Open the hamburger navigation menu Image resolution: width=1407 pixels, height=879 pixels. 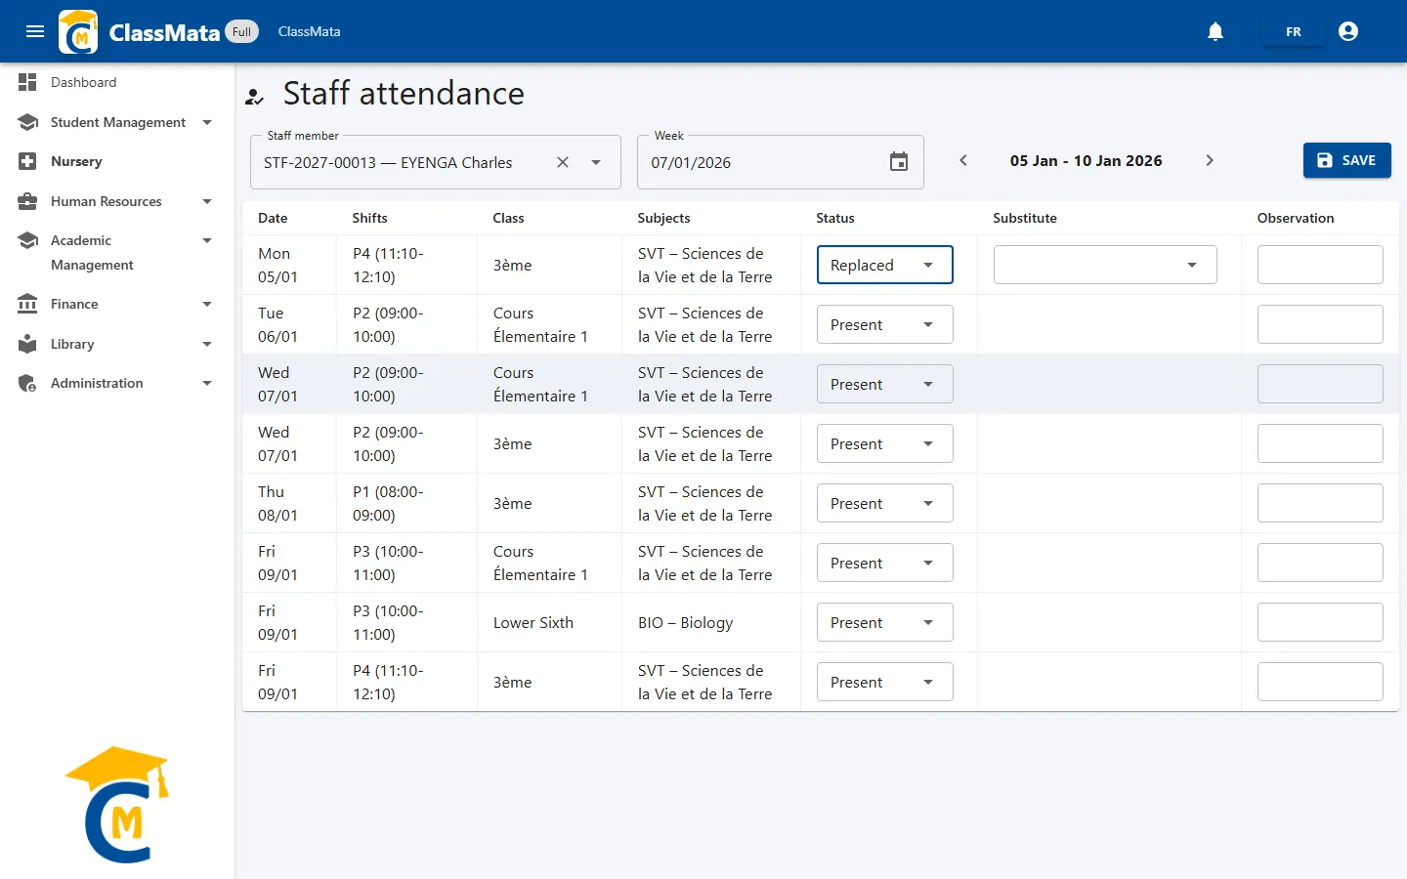click(35, 31)
